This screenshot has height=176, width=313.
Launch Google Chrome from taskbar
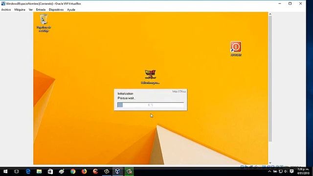point(73,172)
